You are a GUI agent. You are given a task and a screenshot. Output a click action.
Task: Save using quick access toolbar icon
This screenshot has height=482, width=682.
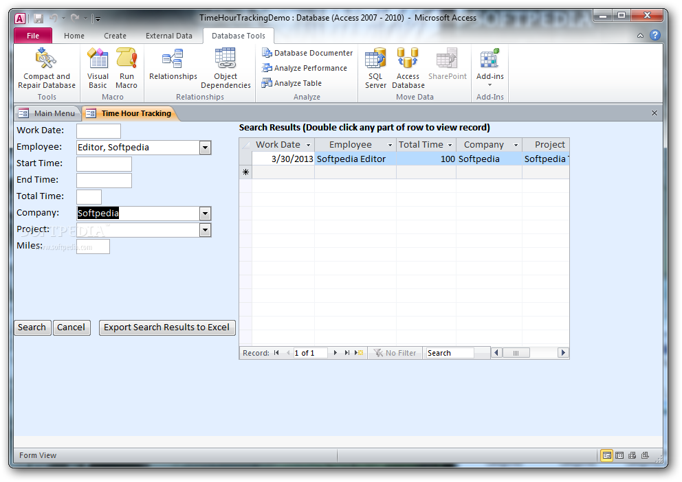(x=38, y=19)
